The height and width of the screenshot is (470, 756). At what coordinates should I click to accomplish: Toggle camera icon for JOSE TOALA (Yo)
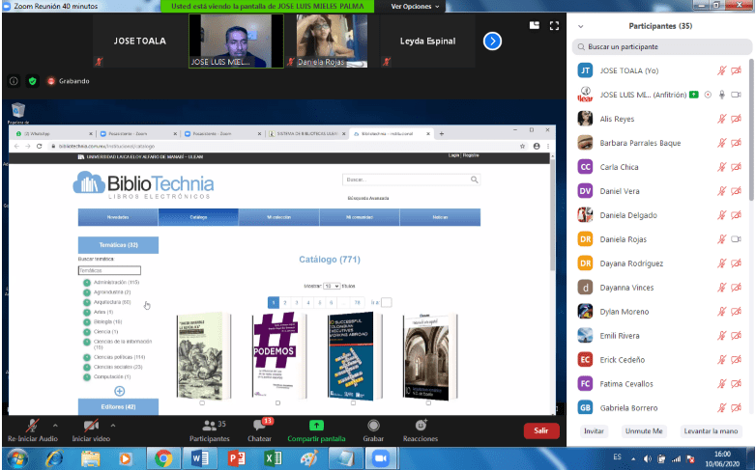(736, 70)
